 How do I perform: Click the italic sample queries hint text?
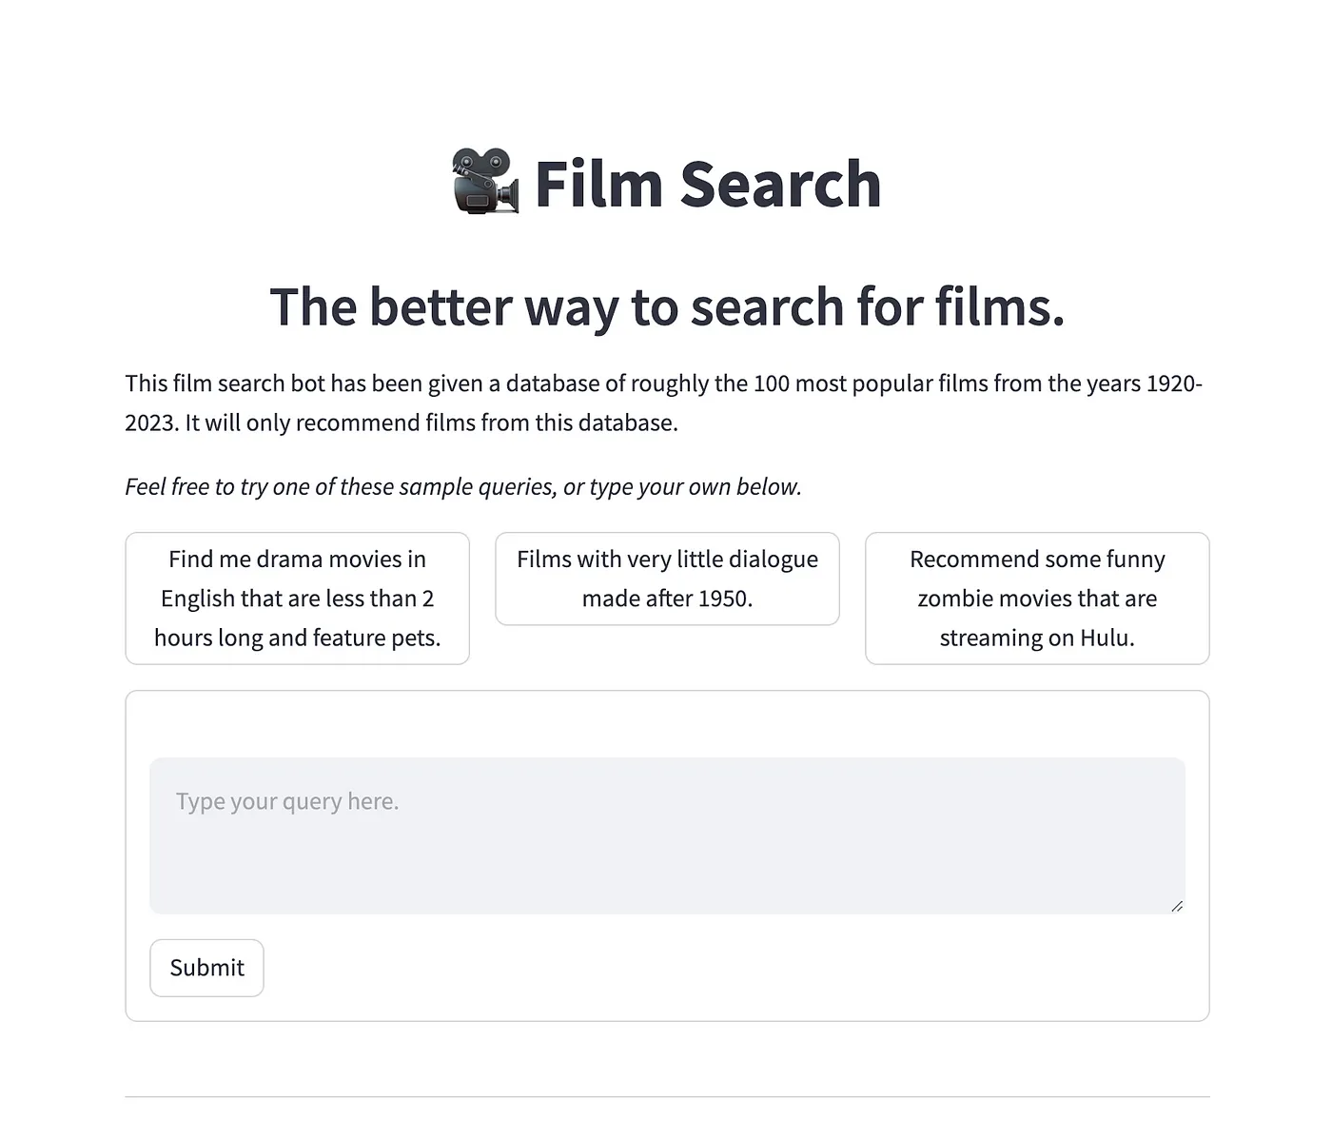[x=463, y=486]
